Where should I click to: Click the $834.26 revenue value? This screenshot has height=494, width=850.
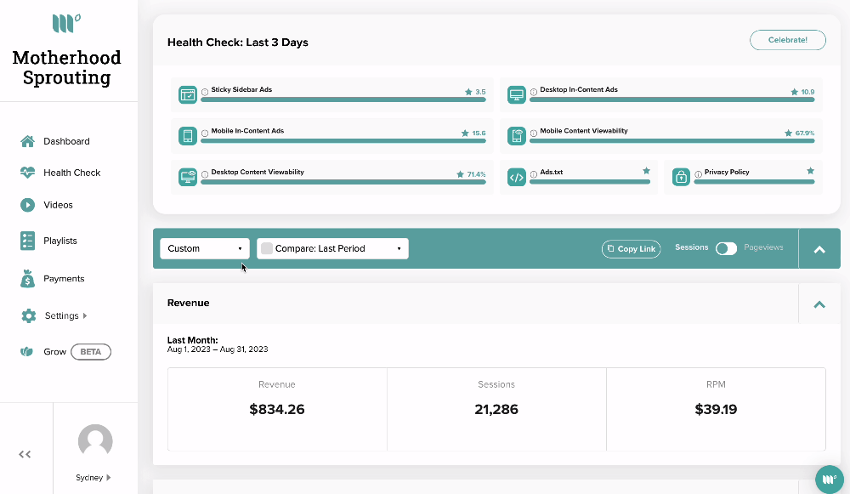[x=277, y=410]
